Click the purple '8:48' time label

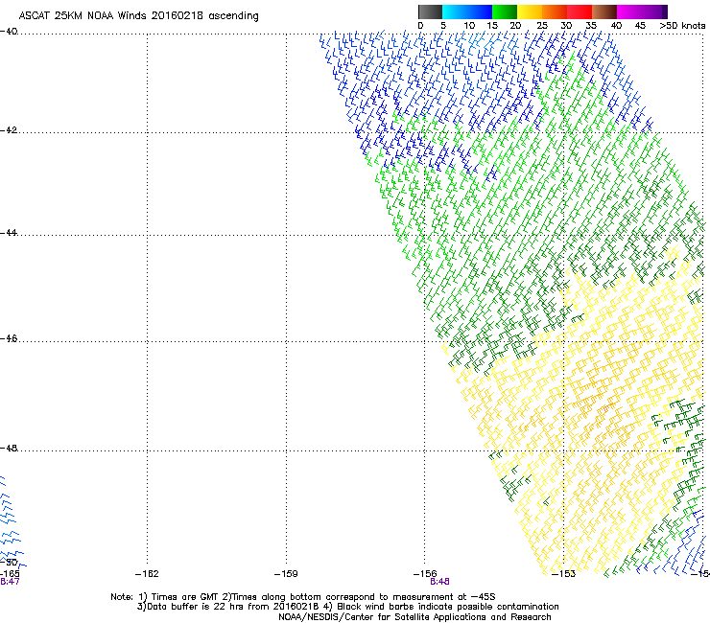pyautogui.click(x=439, y=582)
